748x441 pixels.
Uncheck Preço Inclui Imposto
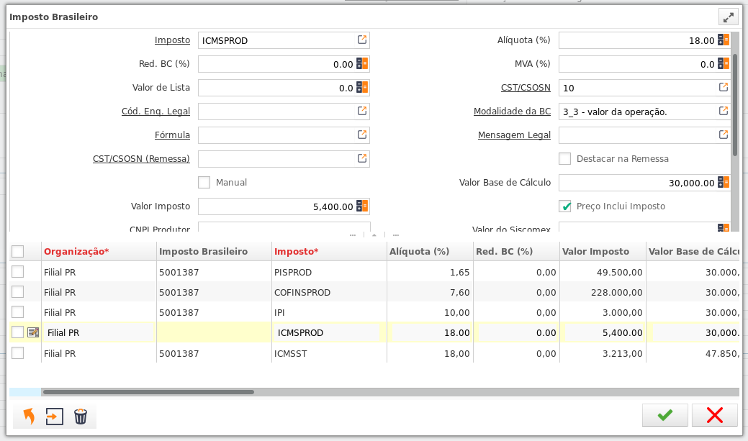coord(565,206)
